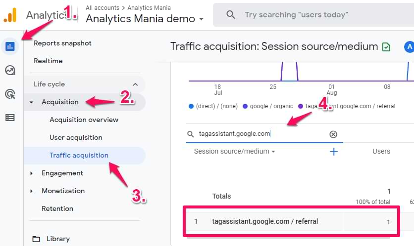Clear the tagassistant search filter
The width and height of the screenshot is (414, 246).
(333, 134)
